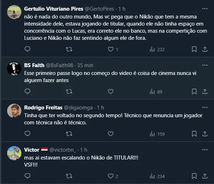Open more options menu on Victor's tweet
This screenshot has width=214, height=184.
coord(205,150)
